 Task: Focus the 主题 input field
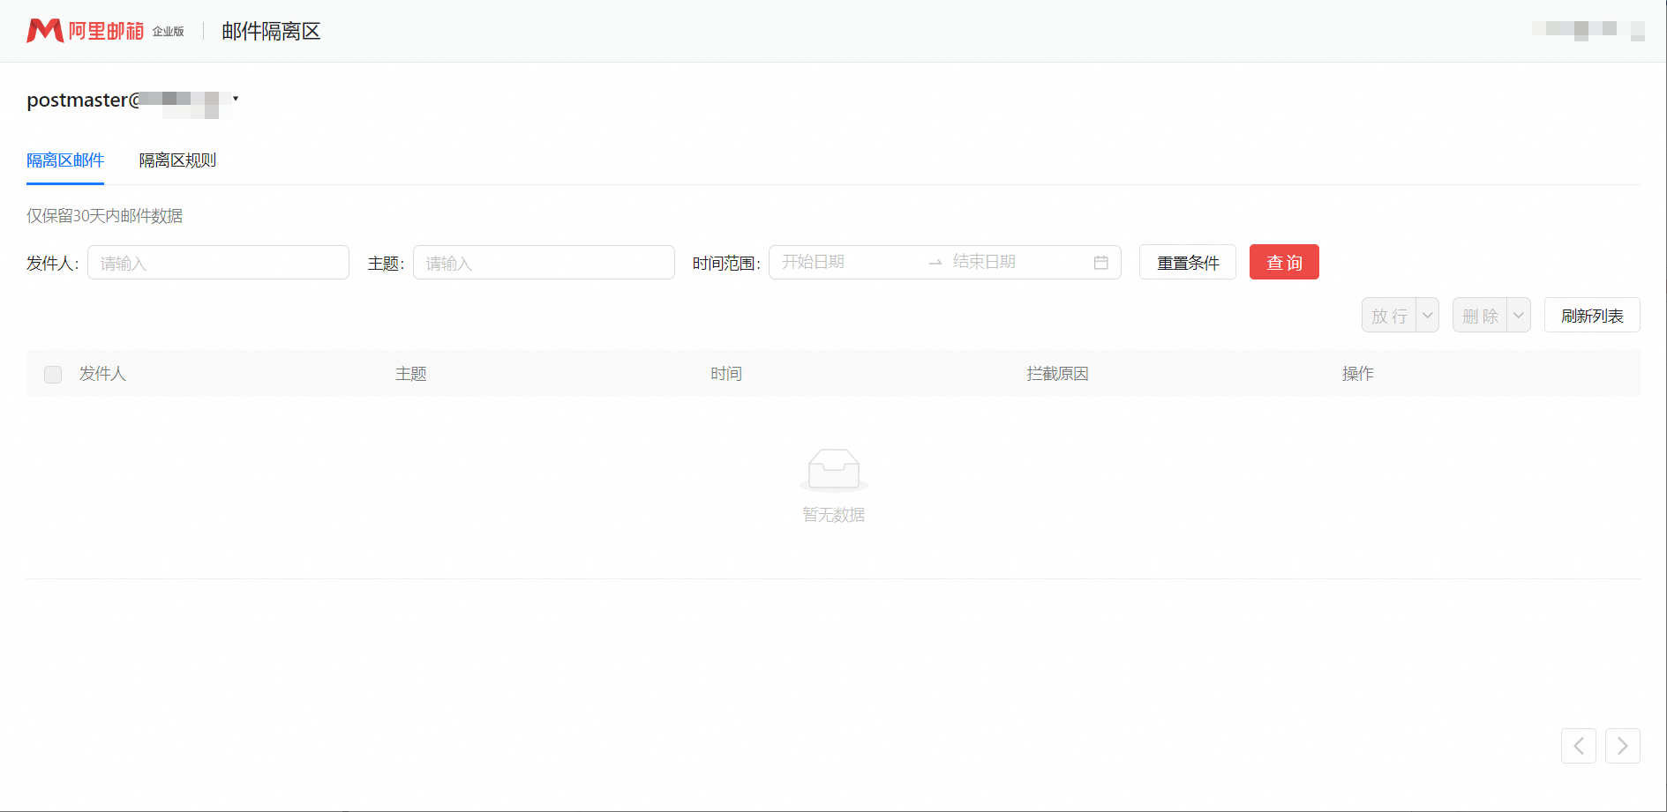[544, 263]
